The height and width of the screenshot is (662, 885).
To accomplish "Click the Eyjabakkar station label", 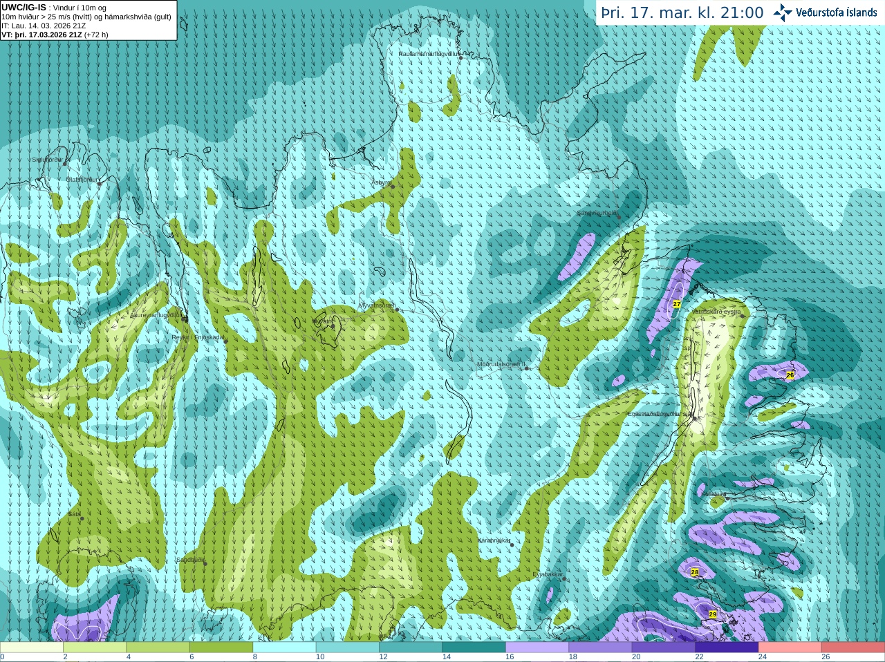I will click(x=548, y=574).
